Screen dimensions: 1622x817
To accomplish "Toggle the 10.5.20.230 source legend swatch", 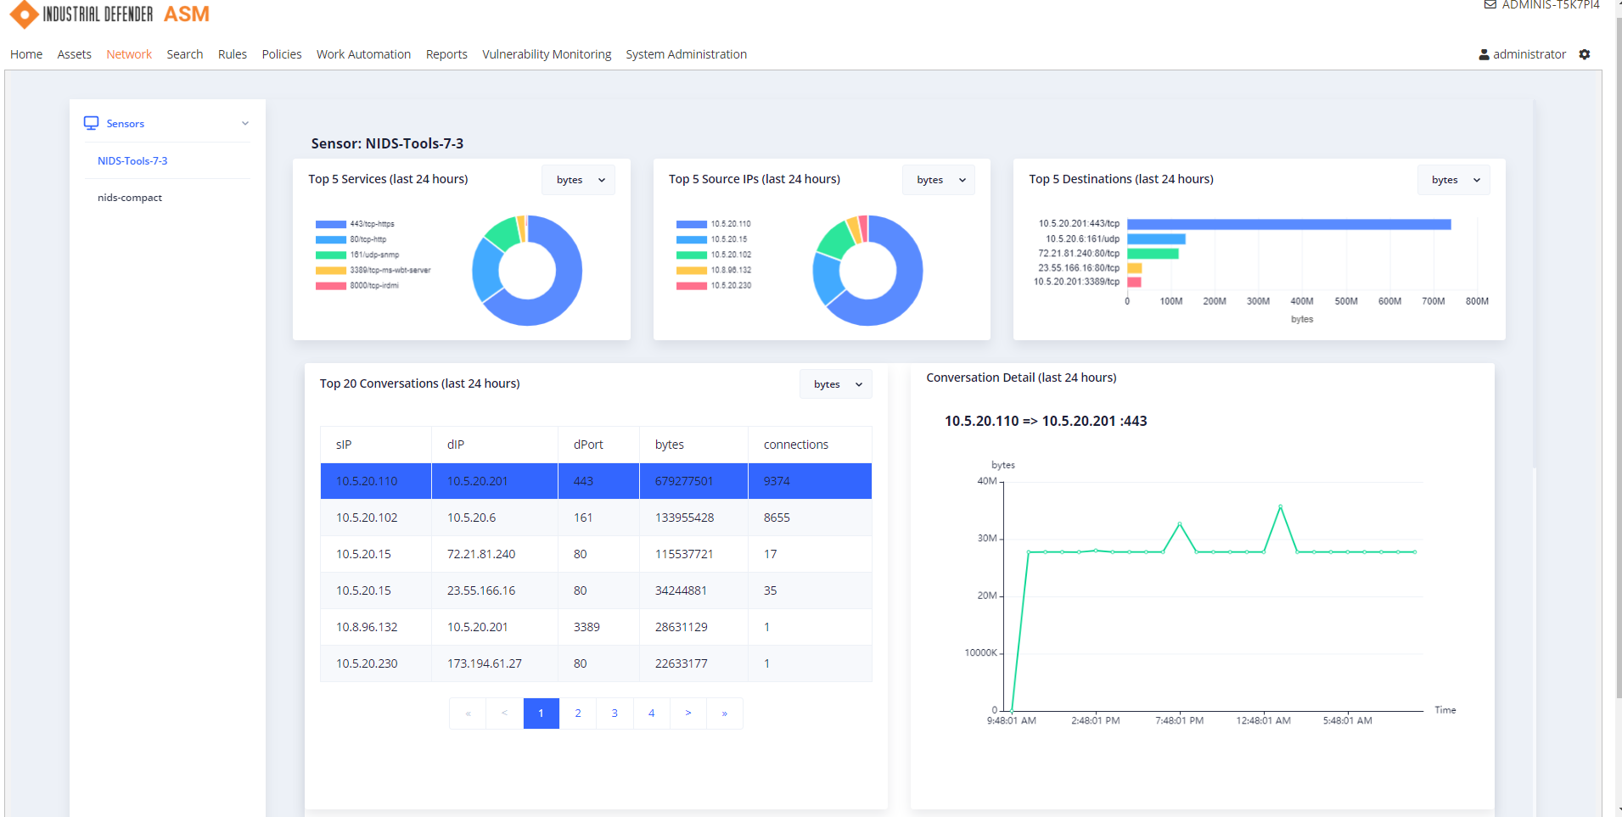I will [692, 286].
